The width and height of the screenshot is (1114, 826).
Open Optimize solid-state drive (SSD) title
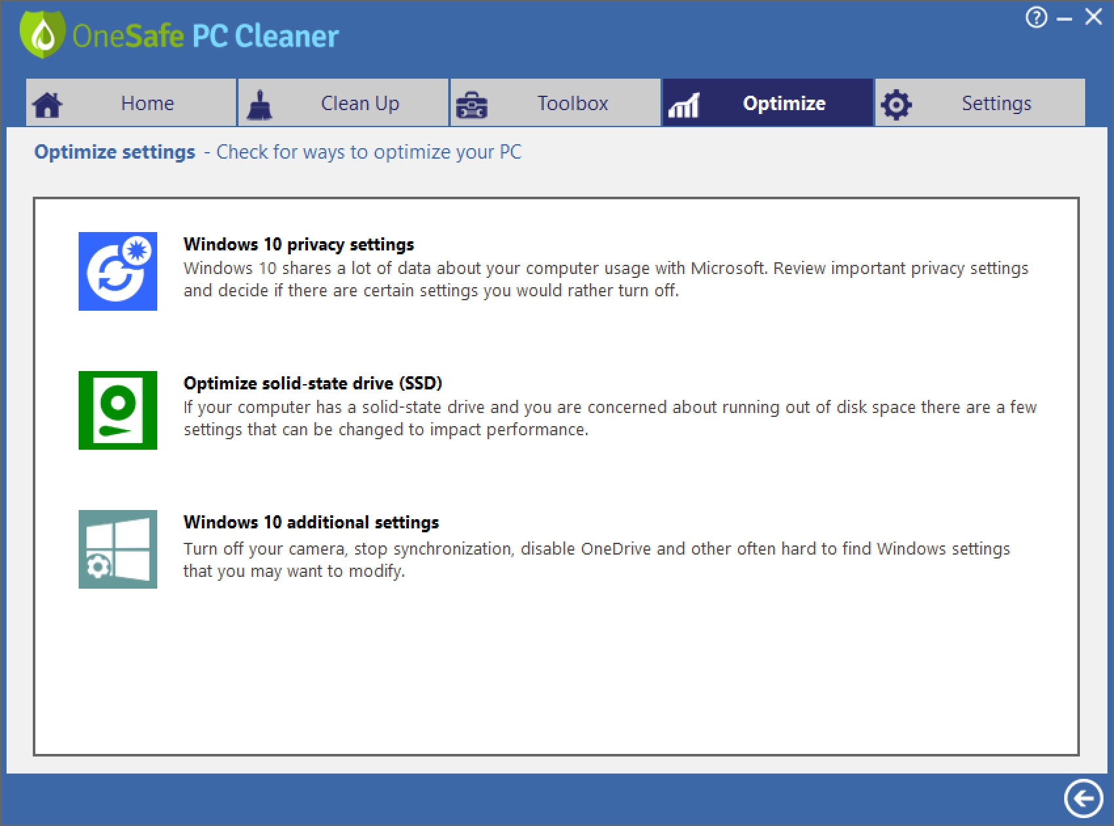coord(313,383)
